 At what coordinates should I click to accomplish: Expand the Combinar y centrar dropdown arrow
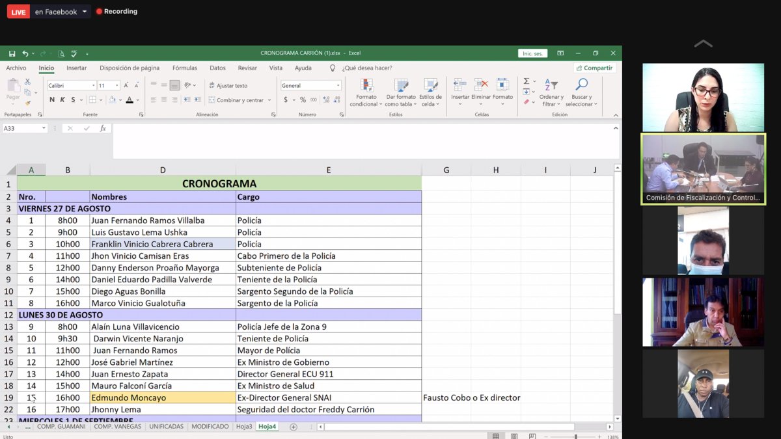tap(269, 100)
